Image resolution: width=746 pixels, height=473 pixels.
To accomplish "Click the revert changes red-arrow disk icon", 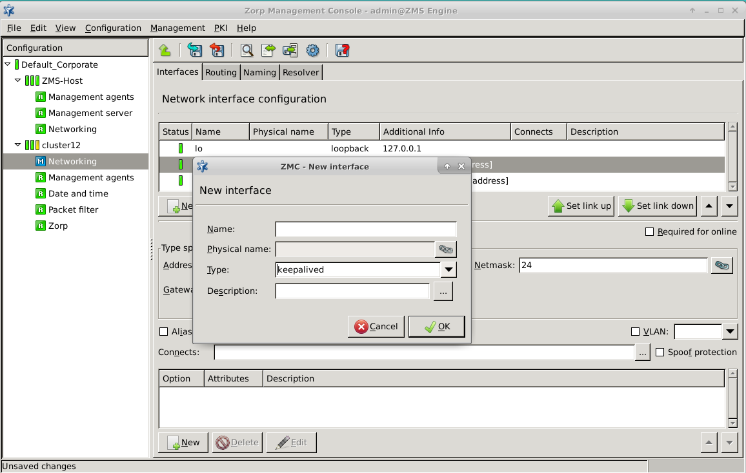I will 217,50.
